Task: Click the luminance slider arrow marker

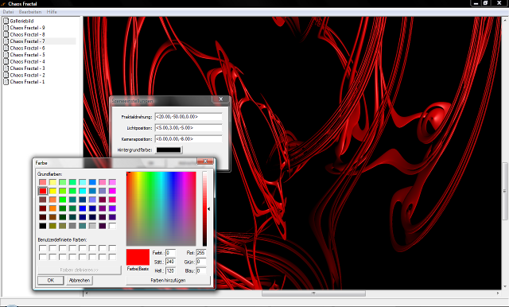Action: pyautogui.click(x=208, y=209)
